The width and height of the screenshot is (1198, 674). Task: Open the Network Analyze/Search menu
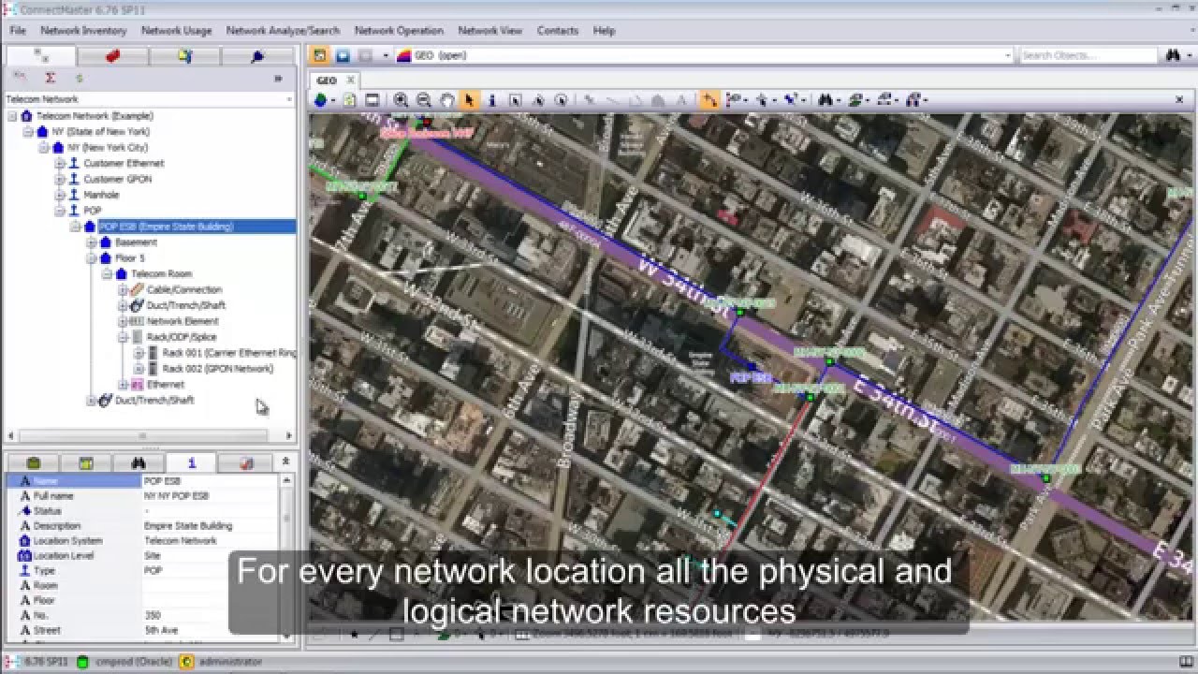(283, 31)
